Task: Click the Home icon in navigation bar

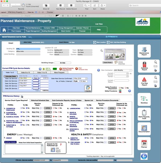Action: tap(4, 30)
